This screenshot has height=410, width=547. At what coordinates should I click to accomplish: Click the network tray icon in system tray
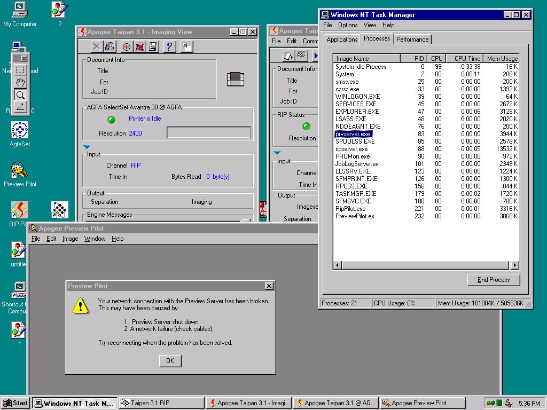click(490, 404)
